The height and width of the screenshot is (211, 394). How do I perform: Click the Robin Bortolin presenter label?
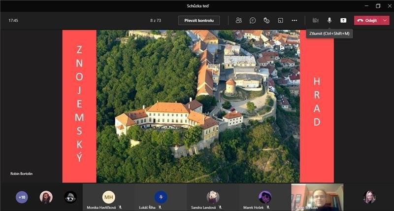(x=21, y=174)
